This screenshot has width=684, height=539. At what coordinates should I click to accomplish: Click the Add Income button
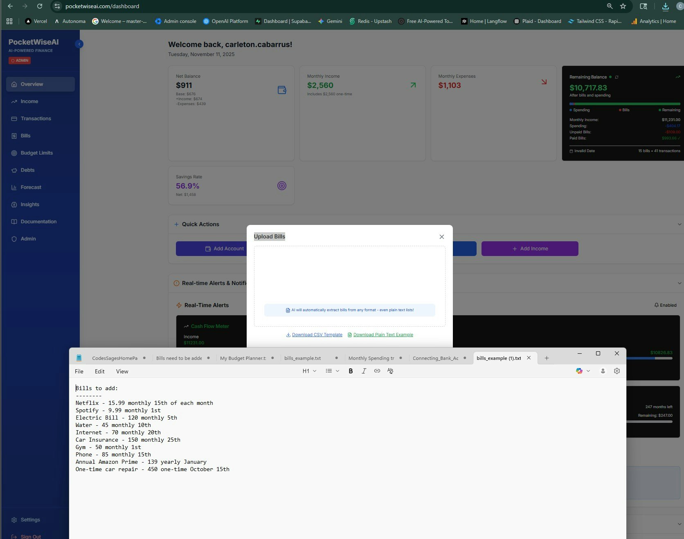tap(529, 248)
